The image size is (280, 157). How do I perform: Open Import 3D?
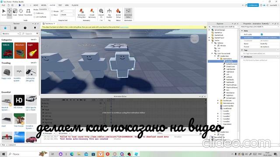tap(101, 13)
